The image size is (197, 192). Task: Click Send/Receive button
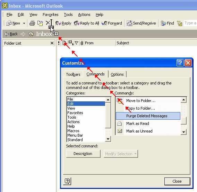[141, 23]
